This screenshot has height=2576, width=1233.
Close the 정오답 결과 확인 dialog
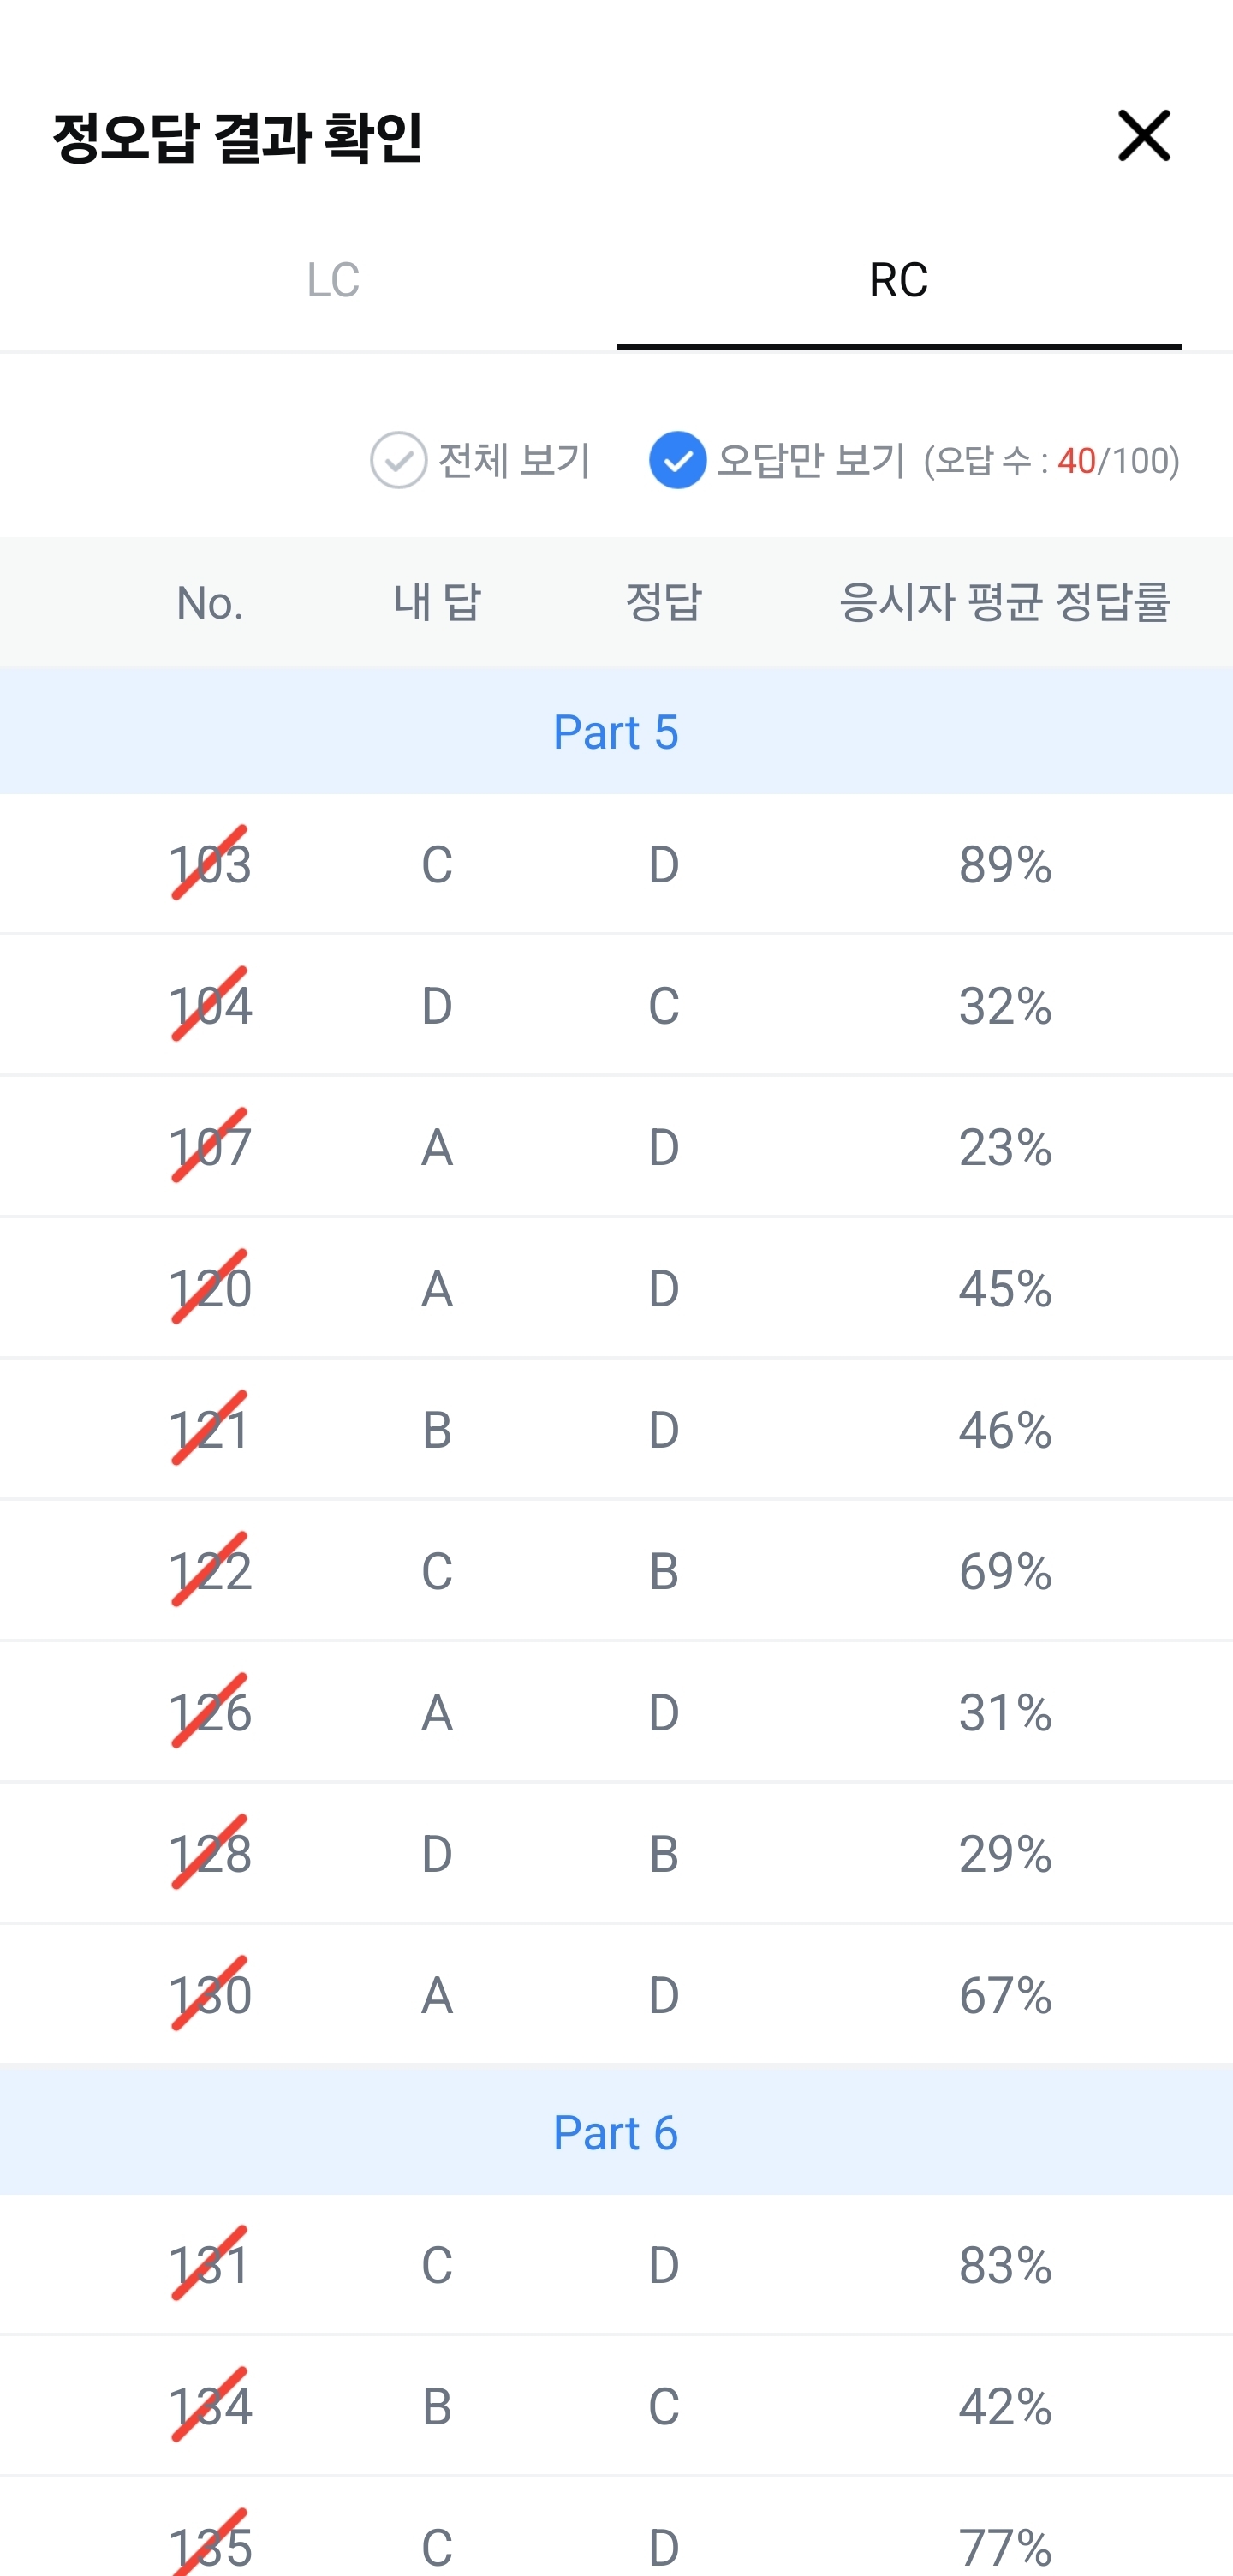(x=1143, y=136)
